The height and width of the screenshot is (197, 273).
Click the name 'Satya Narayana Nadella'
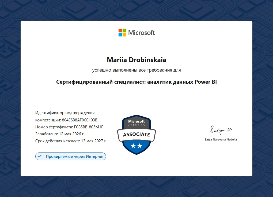click(221, 139)
